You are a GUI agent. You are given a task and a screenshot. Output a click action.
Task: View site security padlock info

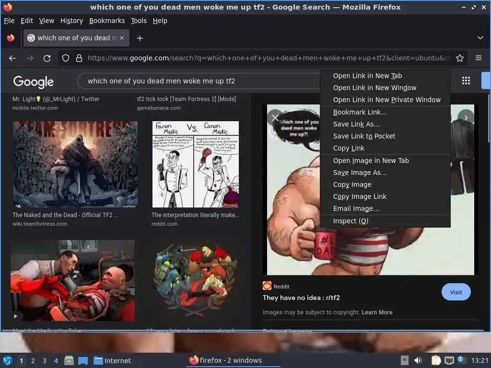[x=79, y=58]
